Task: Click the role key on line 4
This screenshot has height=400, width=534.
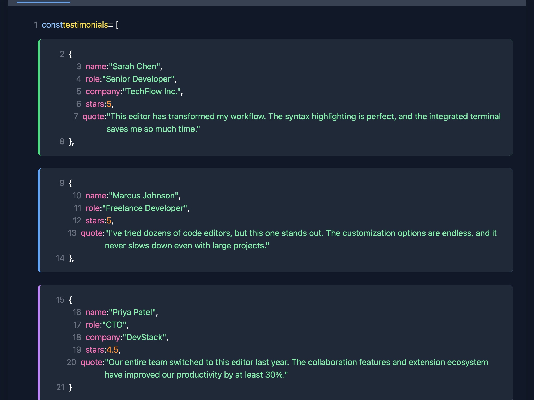Action: click(x=93, y=79)
